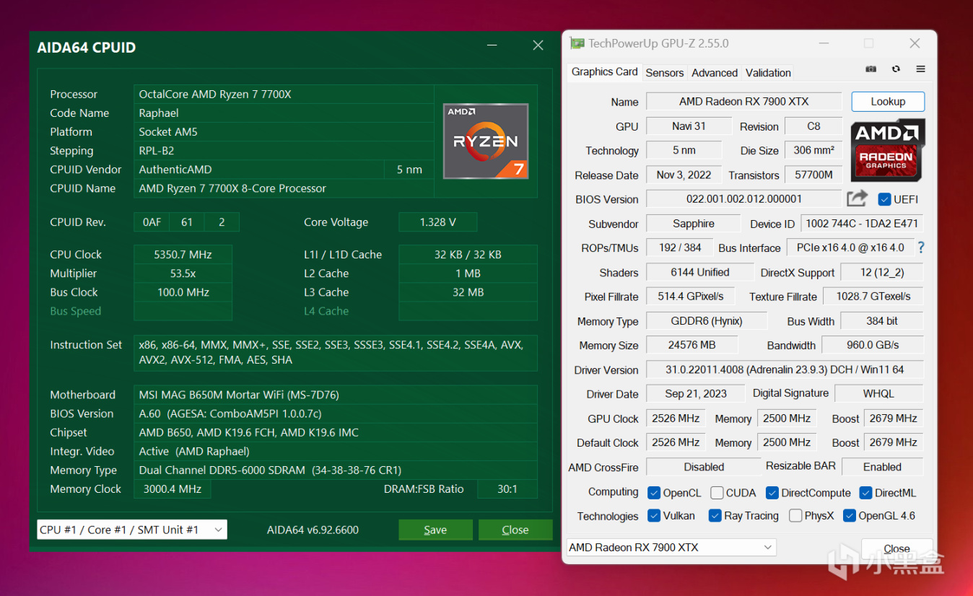The width and height of the screenshot is (973, 596).
Task: Click the Driver Version field in GPU-Z
Action: [x=785, y=369]
